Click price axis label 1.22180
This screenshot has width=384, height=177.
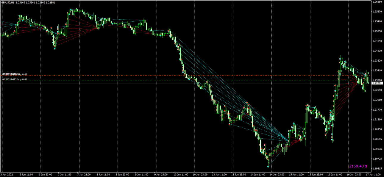point(377,100)
